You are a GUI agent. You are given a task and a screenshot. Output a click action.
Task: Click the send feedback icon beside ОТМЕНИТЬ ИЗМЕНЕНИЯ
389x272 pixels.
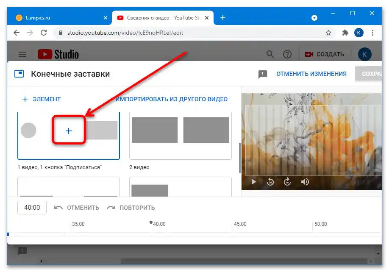pyautogui.click(x=262, y=74)
